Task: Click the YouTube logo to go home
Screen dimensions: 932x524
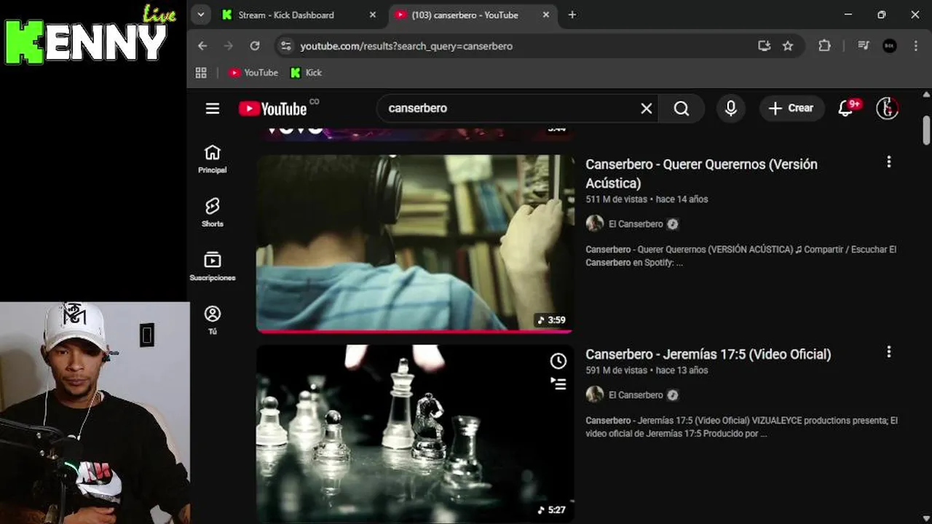Action: [273, 108]
